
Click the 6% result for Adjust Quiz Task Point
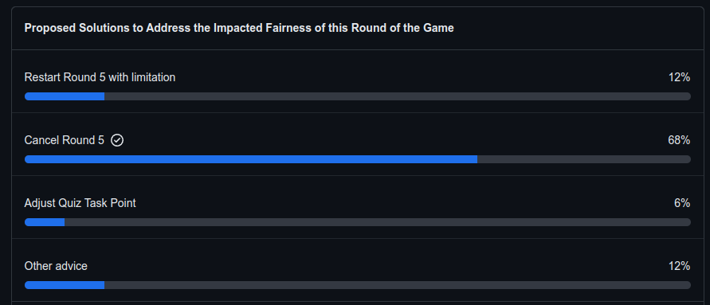[682, 203]
